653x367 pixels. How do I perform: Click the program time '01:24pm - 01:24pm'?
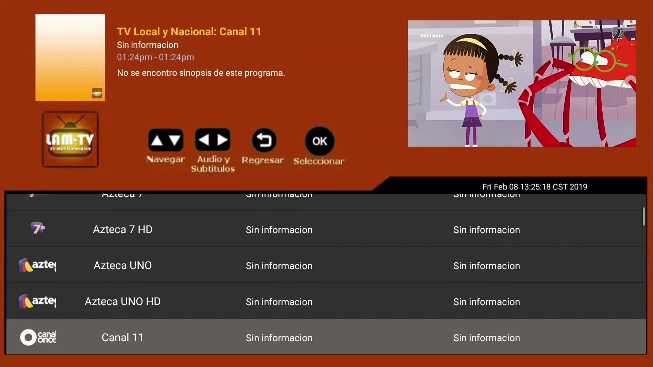point(155,57)
